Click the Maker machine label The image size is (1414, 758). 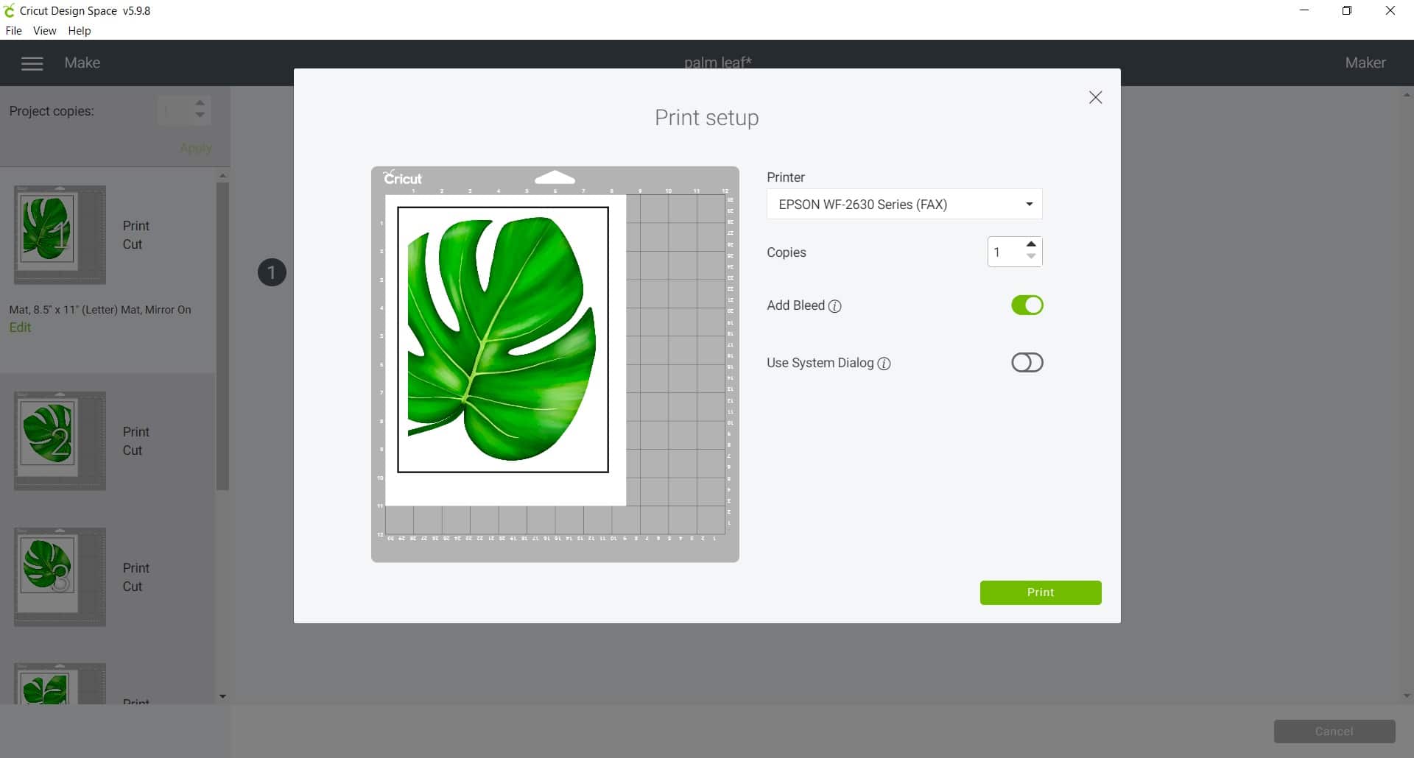coord(1365,63)
